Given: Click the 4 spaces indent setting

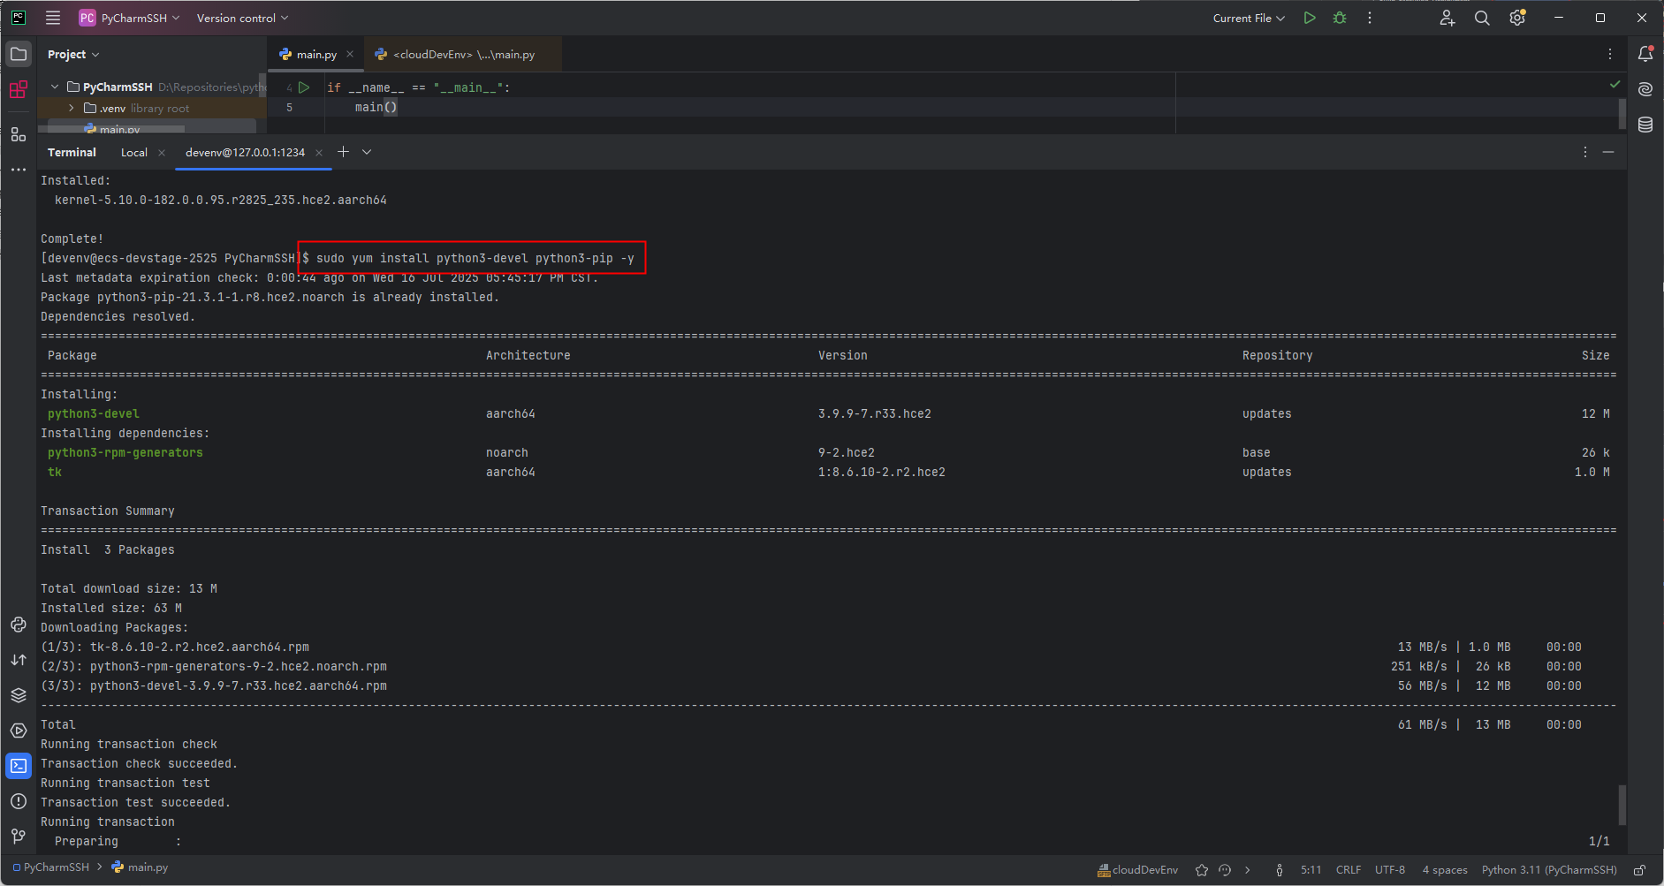Looking at the screenshot, I should [1445, 870].
